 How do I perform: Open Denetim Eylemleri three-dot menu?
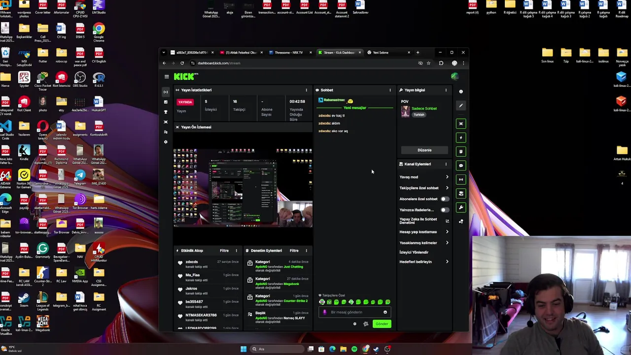[x=306, y=250]
